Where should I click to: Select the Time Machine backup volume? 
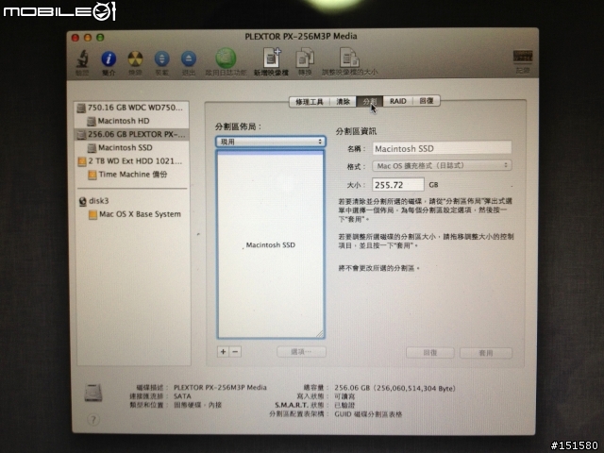[132, 175]
